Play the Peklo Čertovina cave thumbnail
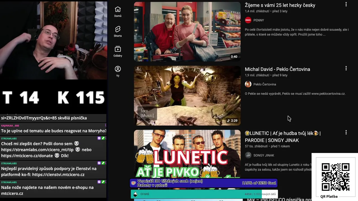Viewport: 358px width, 201px height. (187, 95)
